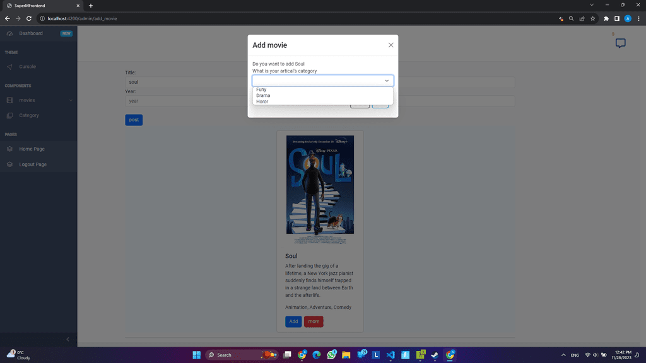646x363 pixels.
Task: Click the Animation, Adventure, Comedy genre text
Action: [318, 307]
